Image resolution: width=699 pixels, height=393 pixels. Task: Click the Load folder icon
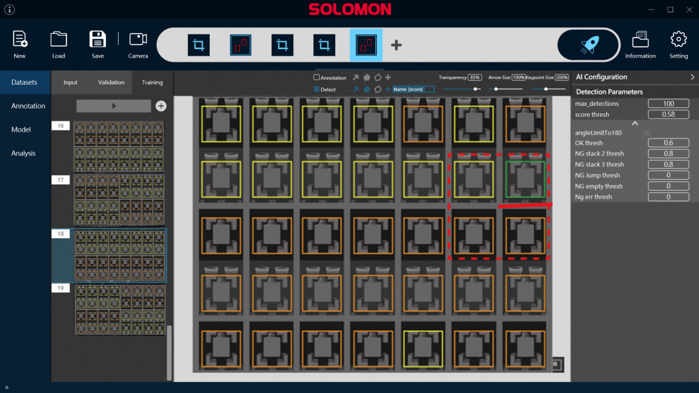(59, 39)
